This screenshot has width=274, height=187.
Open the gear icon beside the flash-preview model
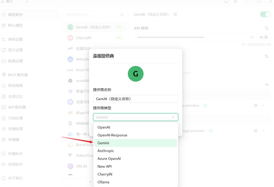(x=256, y=105)
